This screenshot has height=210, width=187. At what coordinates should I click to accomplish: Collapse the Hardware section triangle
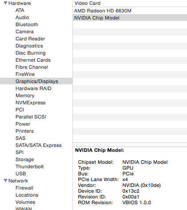coord(5,3)
